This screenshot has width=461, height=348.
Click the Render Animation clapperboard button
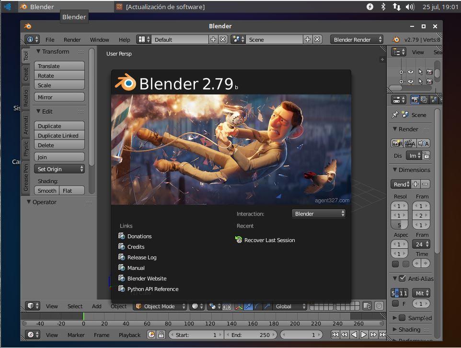coord(410,143)
